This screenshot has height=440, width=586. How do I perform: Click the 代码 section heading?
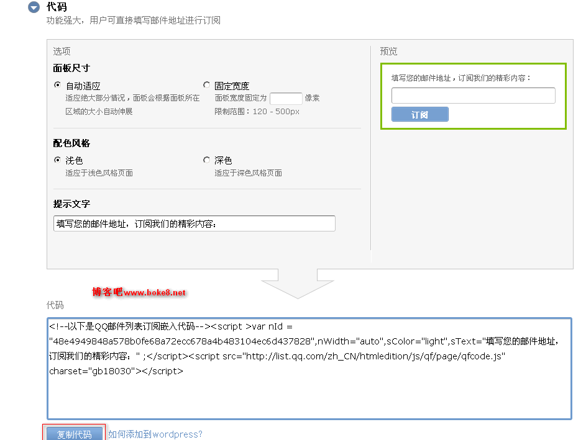pos(57,7)
